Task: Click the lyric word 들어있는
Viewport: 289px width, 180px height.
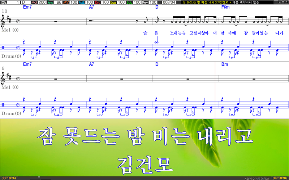Action: point(260,33)
